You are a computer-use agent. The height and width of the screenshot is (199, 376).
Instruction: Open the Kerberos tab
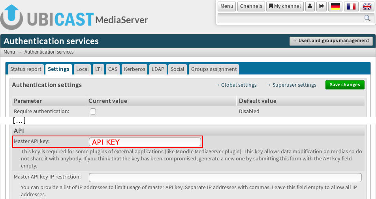(135, 69)
